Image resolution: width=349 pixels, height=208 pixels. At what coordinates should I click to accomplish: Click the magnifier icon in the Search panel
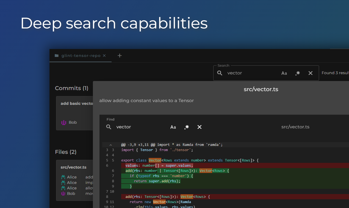[x=220, y=73]
